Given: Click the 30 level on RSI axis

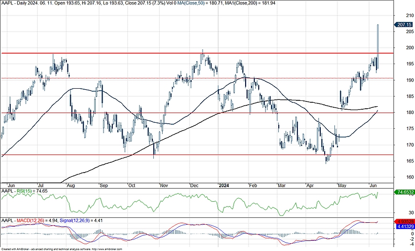Looking at the screenshot, I should (x=411, y=212).
